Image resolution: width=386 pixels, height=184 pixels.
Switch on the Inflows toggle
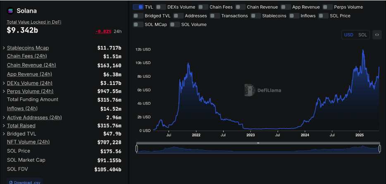(294, 16)
